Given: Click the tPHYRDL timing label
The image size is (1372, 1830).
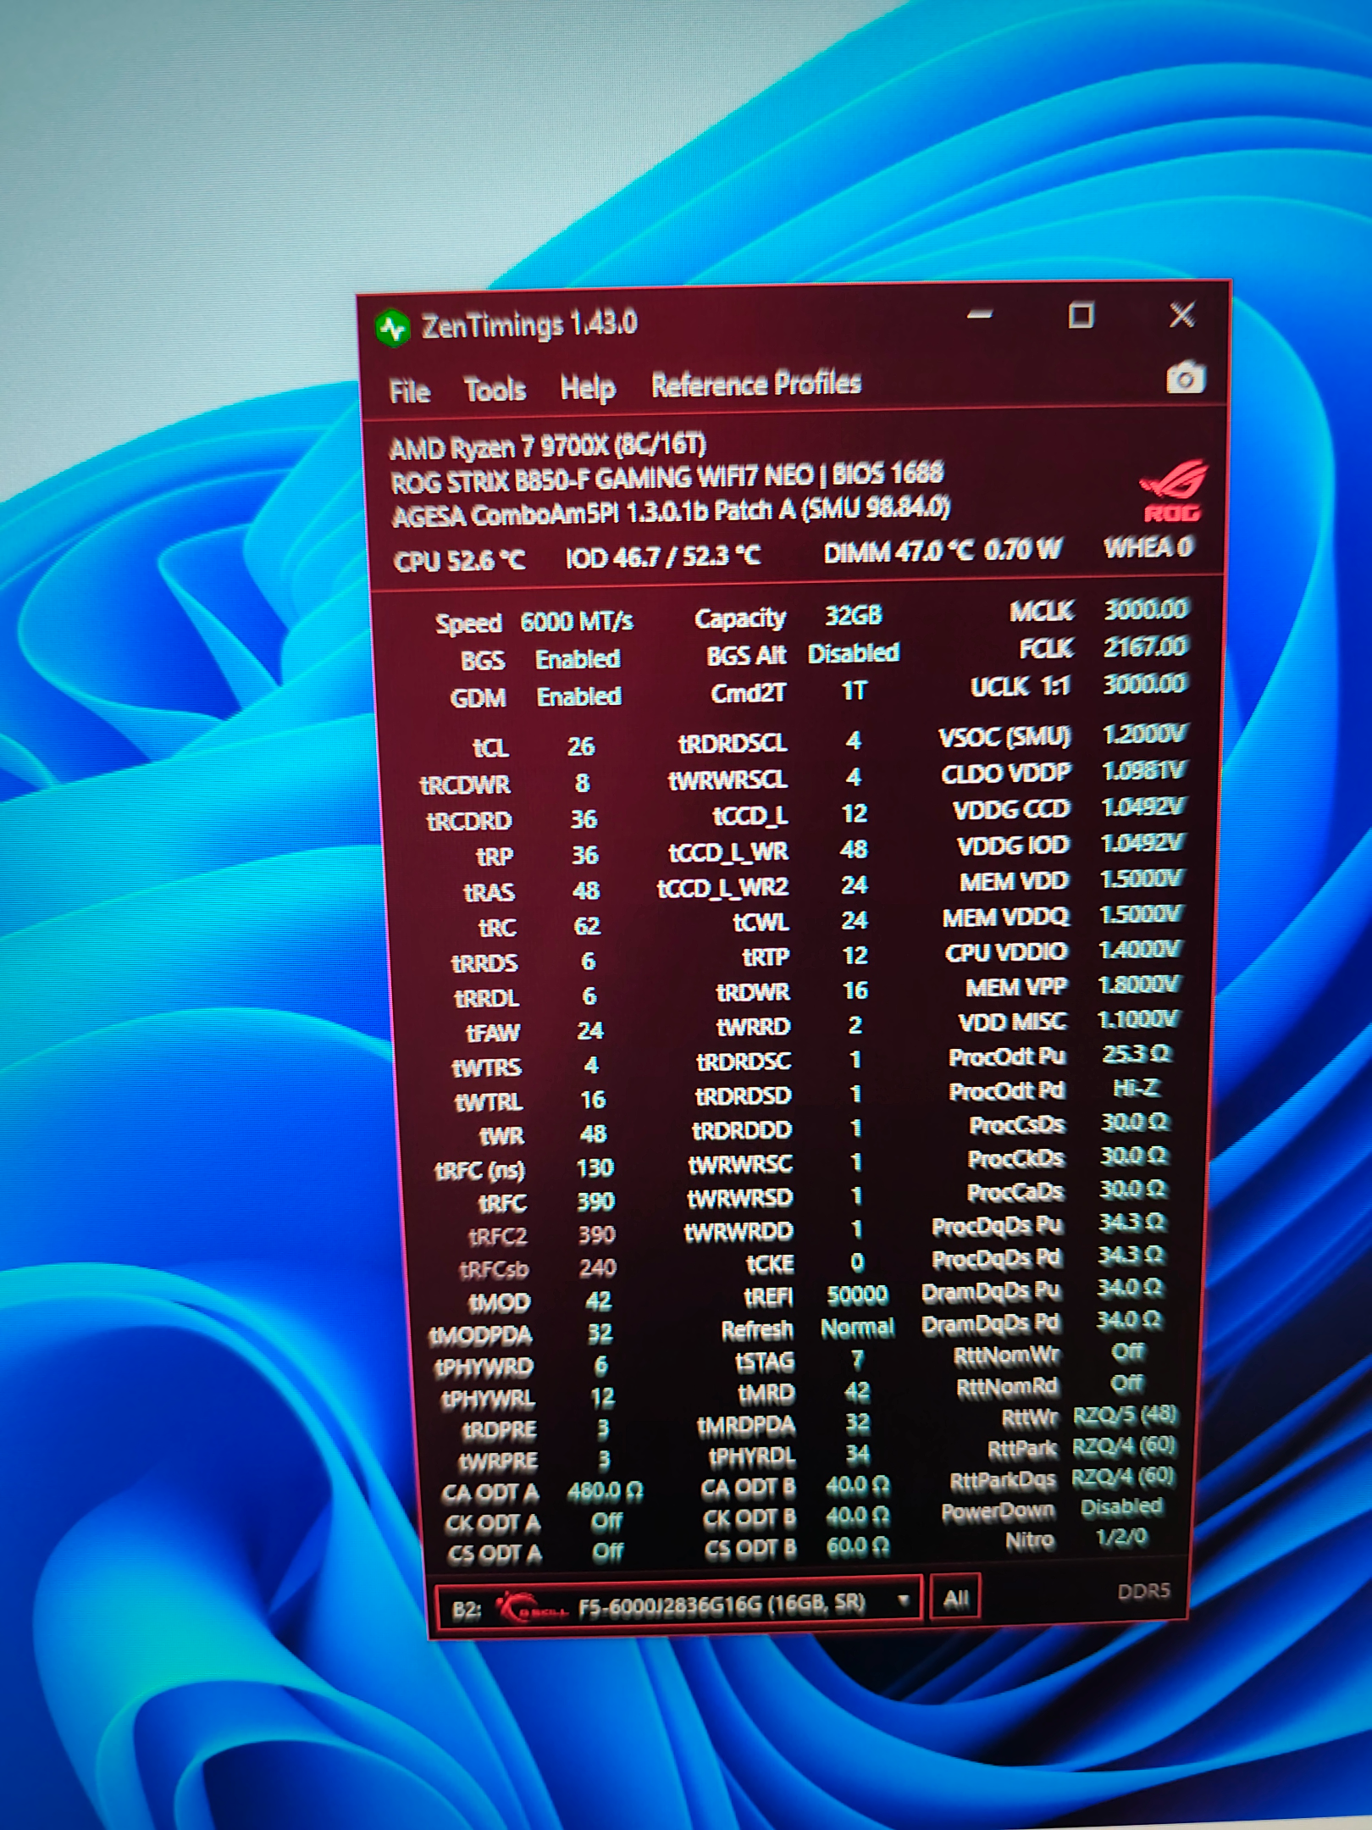Looking at the screenshot, I should 751,1457.
